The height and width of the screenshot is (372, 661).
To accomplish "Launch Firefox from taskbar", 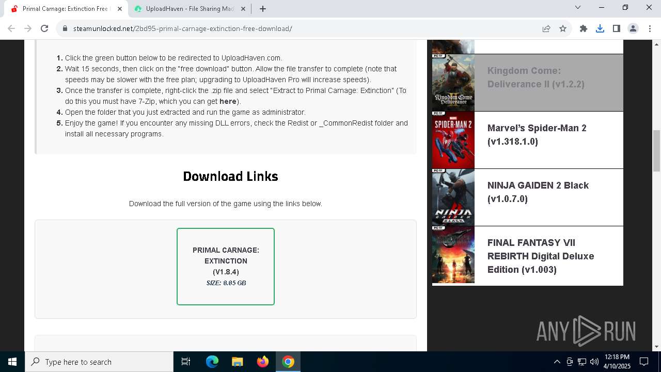I will point(262,362).
